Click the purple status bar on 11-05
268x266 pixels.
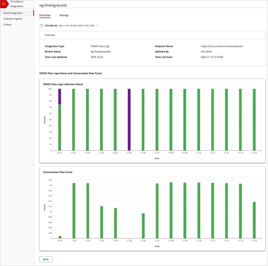click(129, 119)
